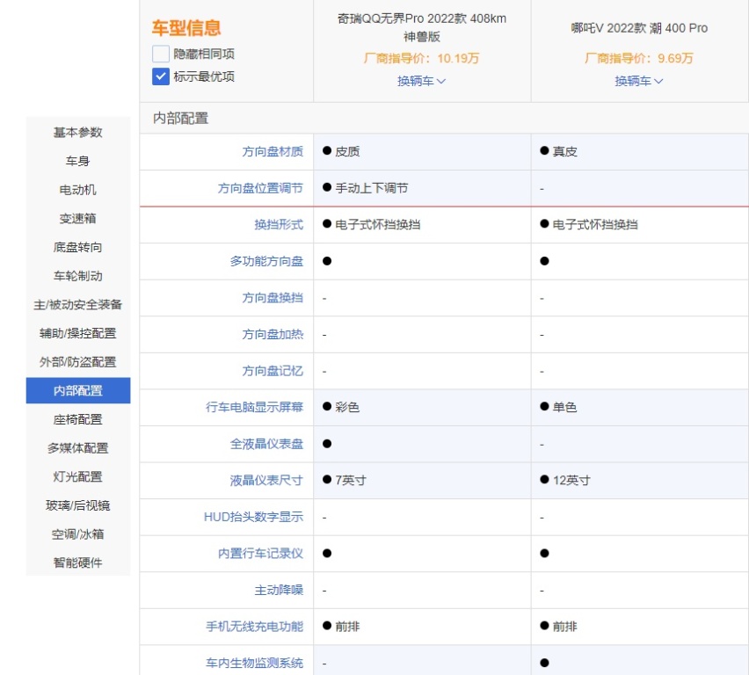
Task: Open 多功能方向盘 parameter link
Action: 266,261
